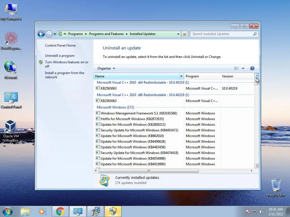Click the Control Panel taskbar button
The image size is (290, 217).
pos(78,211)
